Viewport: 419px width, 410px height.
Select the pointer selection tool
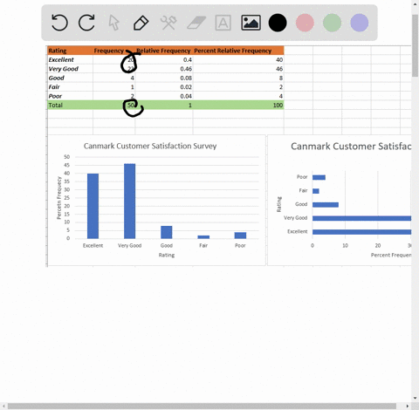[x=113, y=23]
